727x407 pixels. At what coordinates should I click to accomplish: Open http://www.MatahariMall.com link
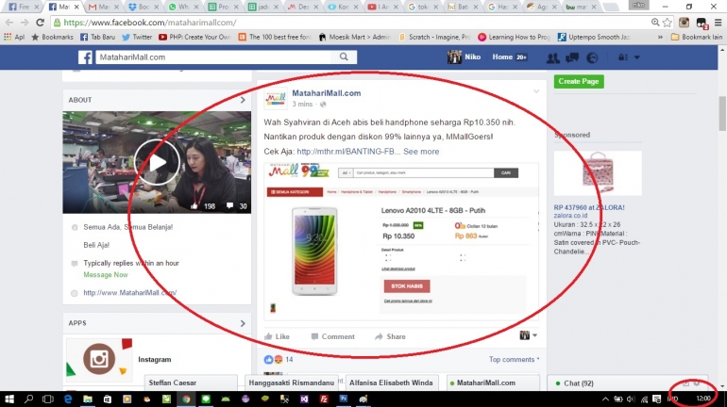130,293
